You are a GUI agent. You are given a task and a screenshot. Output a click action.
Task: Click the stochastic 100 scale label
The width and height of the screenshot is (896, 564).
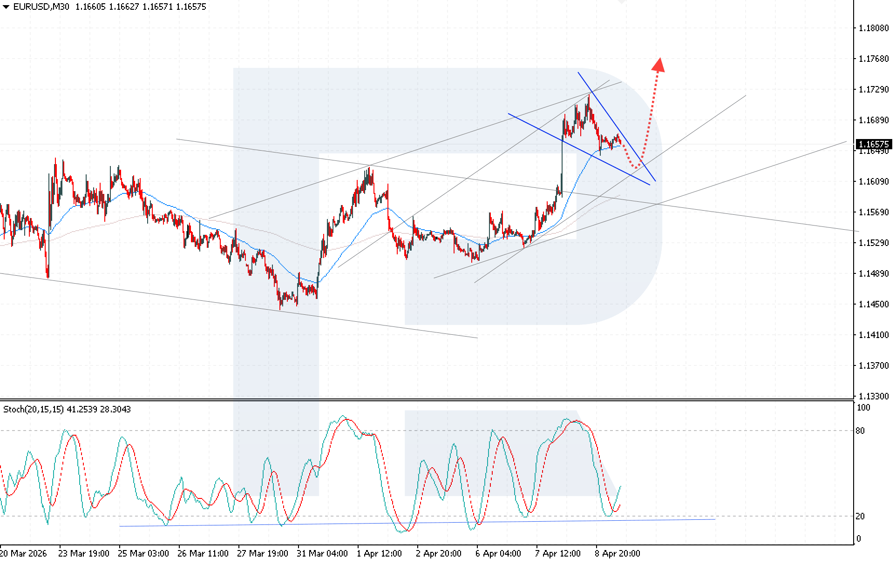[x=863, y=408]
